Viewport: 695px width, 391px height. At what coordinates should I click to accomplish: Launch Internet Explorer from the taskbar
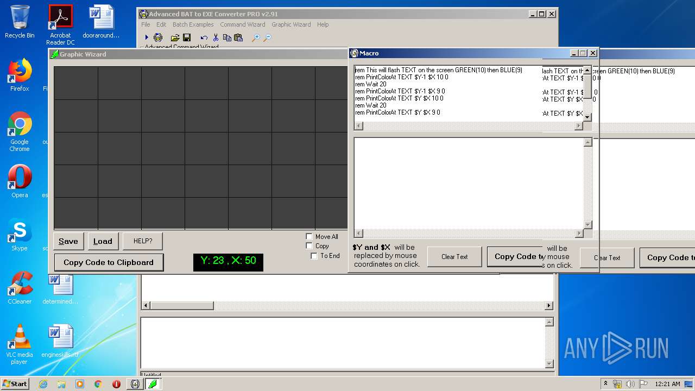tap(43, 384)
